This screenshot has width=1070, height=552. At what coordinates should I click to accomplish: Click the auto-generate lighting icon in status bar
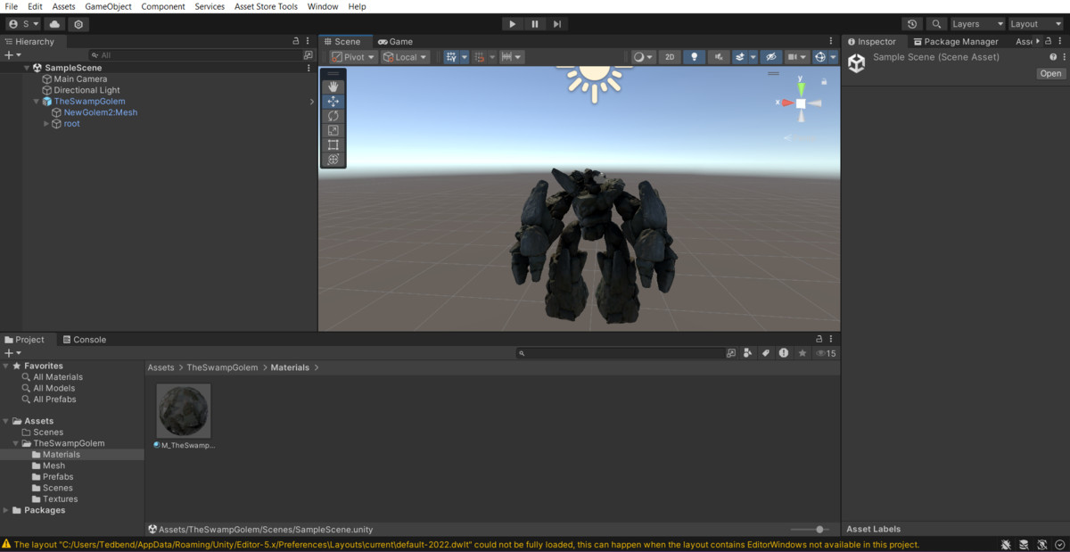1042,544
